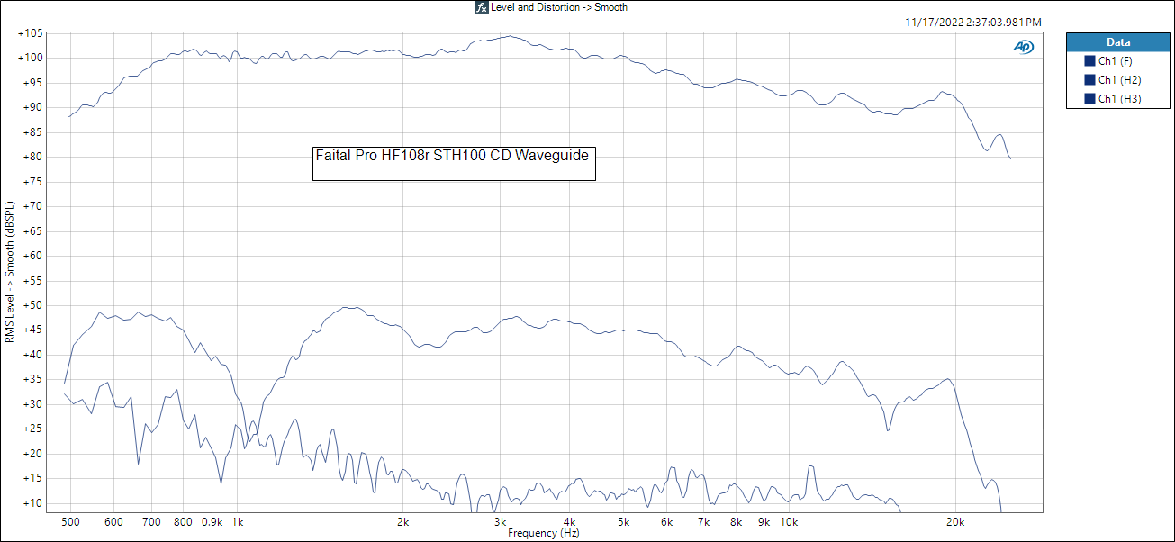Click the Level and Distortion -> Smooth title
Image resolution: width=1175 pixels, height=542 pixels.
click(559, 7)
